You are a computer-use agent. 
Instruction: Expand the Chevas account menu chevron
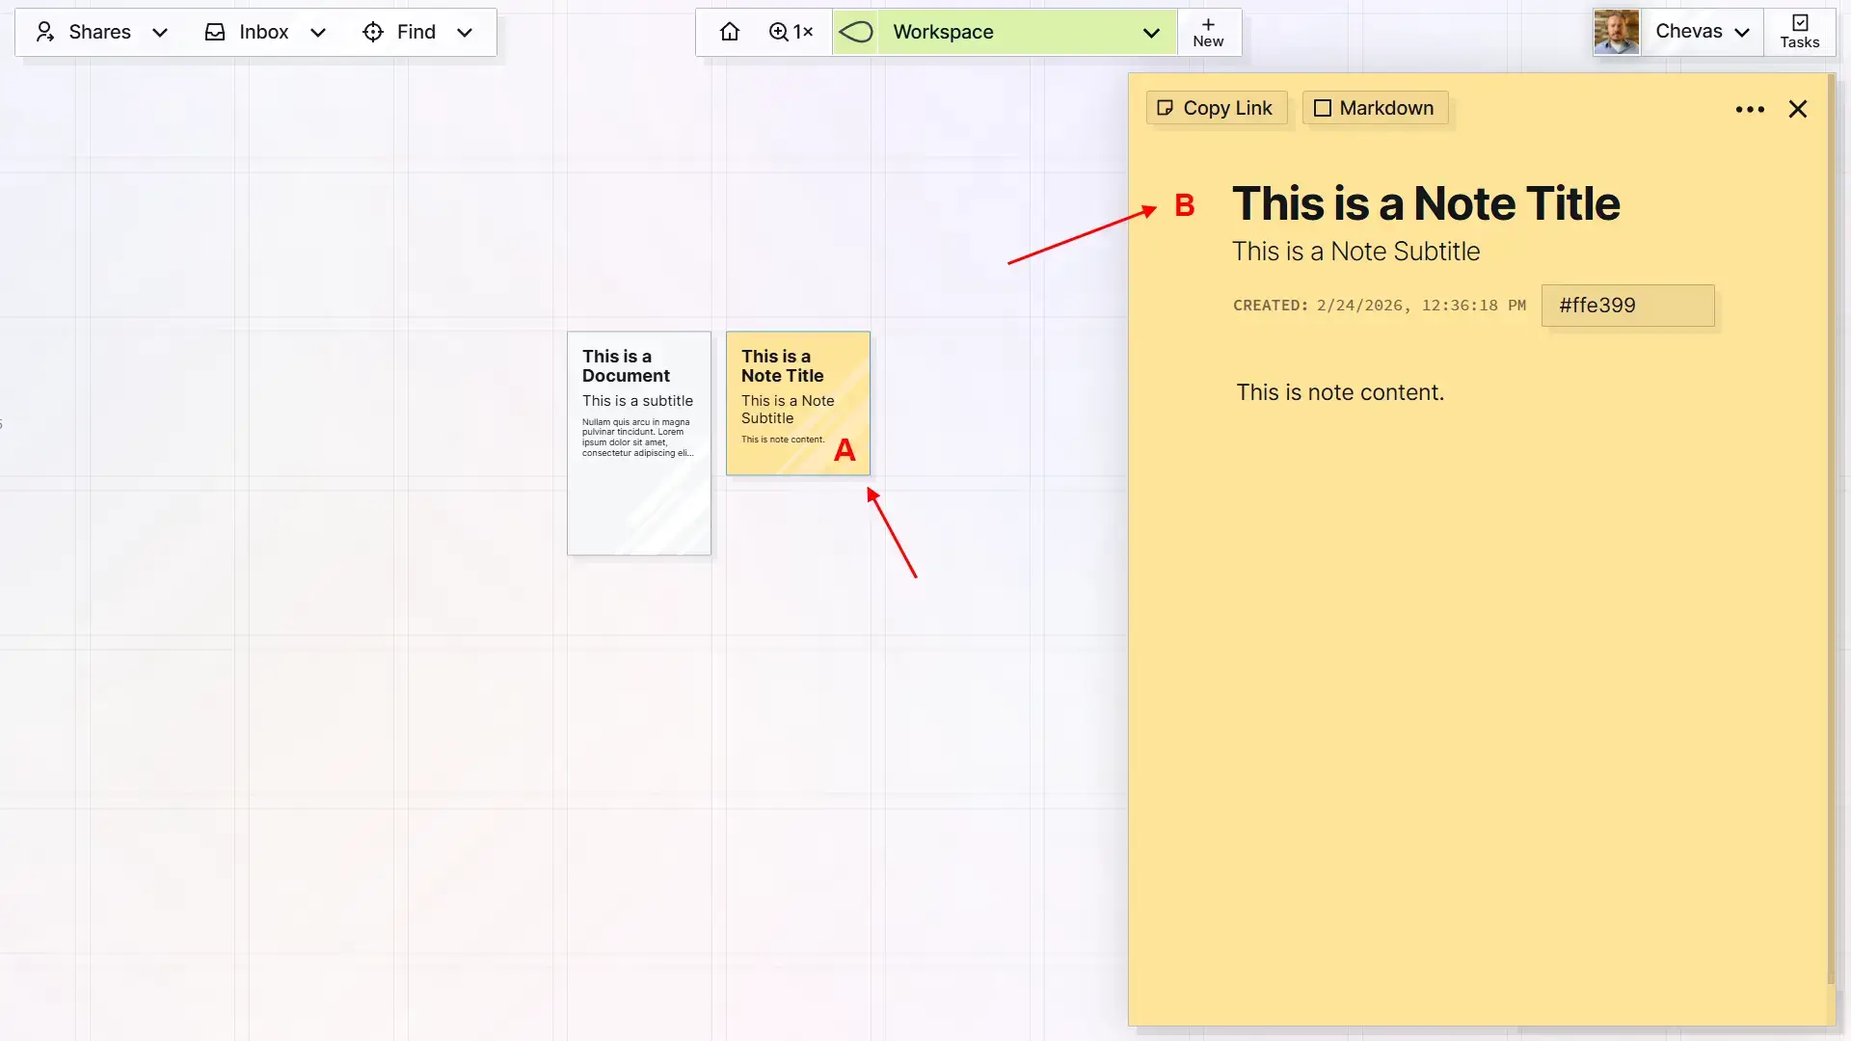[x=1743, y=32]
